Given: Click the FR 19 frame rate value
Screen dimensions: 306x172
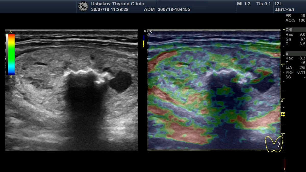Looking at the screenshot, I should tap(295, 16).
